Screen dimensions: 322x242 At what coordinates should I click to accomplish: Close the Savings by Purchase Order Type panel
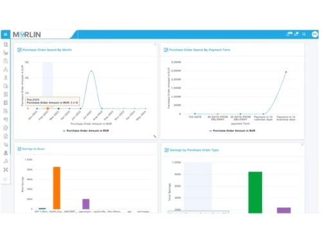coord(302,145)
